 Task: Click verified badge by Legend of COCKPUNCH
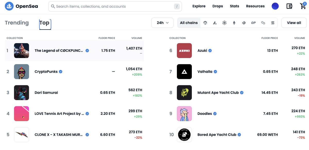pyautogui.click(x=87, y=51)
